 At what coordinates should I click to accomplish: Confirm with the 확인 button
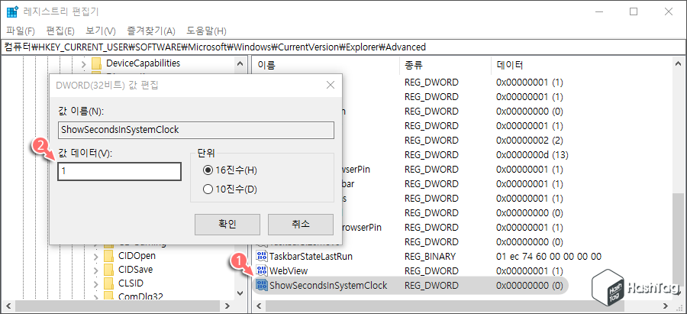tap(227, 224)
